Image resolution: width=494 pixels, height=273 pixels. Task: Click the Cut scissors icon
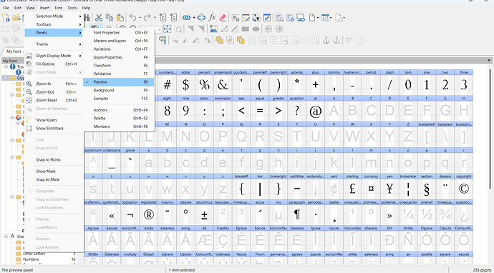pyautogui.click(x=99, y=18)
